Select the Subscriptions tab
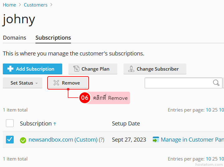The image size is (224, 167). (53, 38)
